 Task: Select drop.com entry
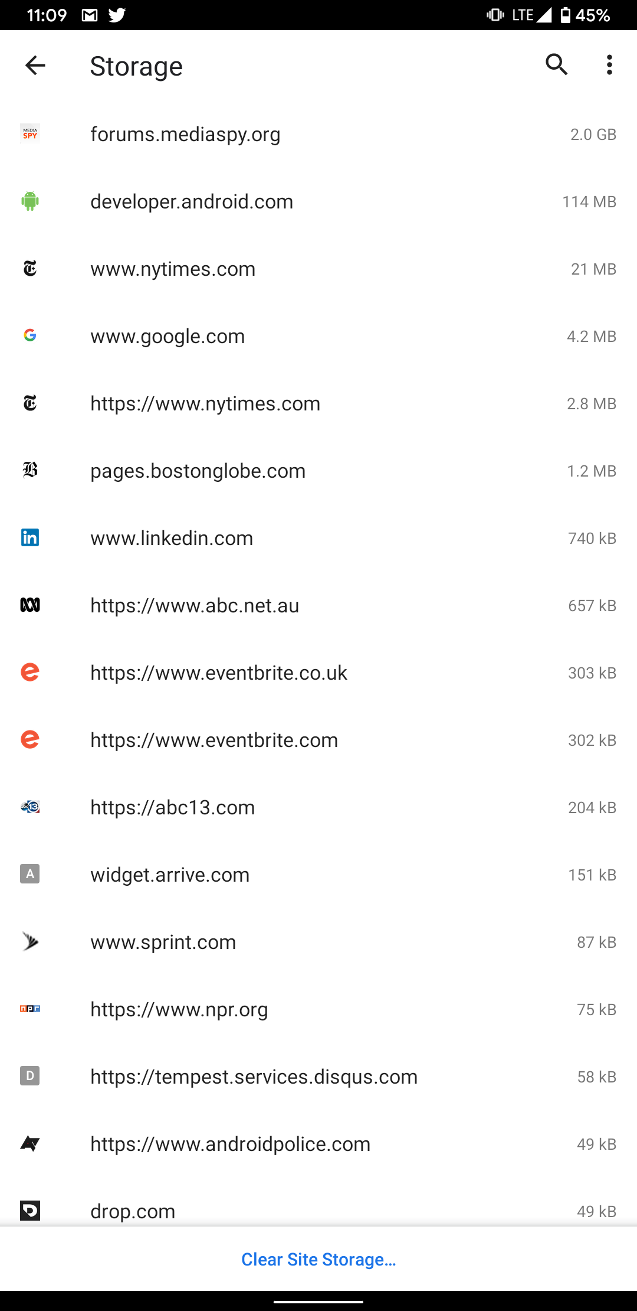pyautogui.click(x=318, y=1202)
